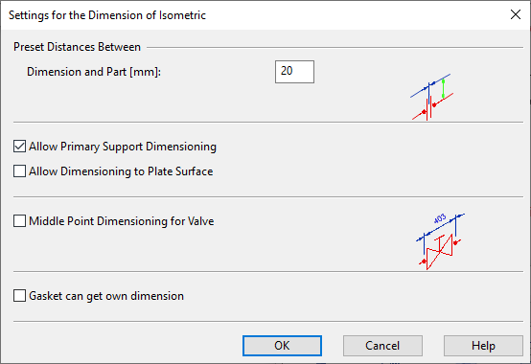Uncheck Allow Primary Support Dimensioning box
Image resolution: width=531 pixels, height=364 pixels.
[19, 147]
